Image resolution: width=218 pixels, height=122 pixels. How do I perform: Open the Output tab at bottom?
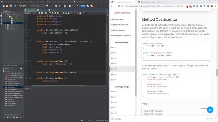(28, 88)
